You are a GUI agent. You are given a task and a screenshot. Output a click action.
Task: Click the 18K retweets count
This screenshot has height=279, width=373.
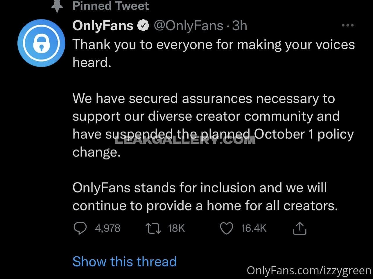[176, 228]
